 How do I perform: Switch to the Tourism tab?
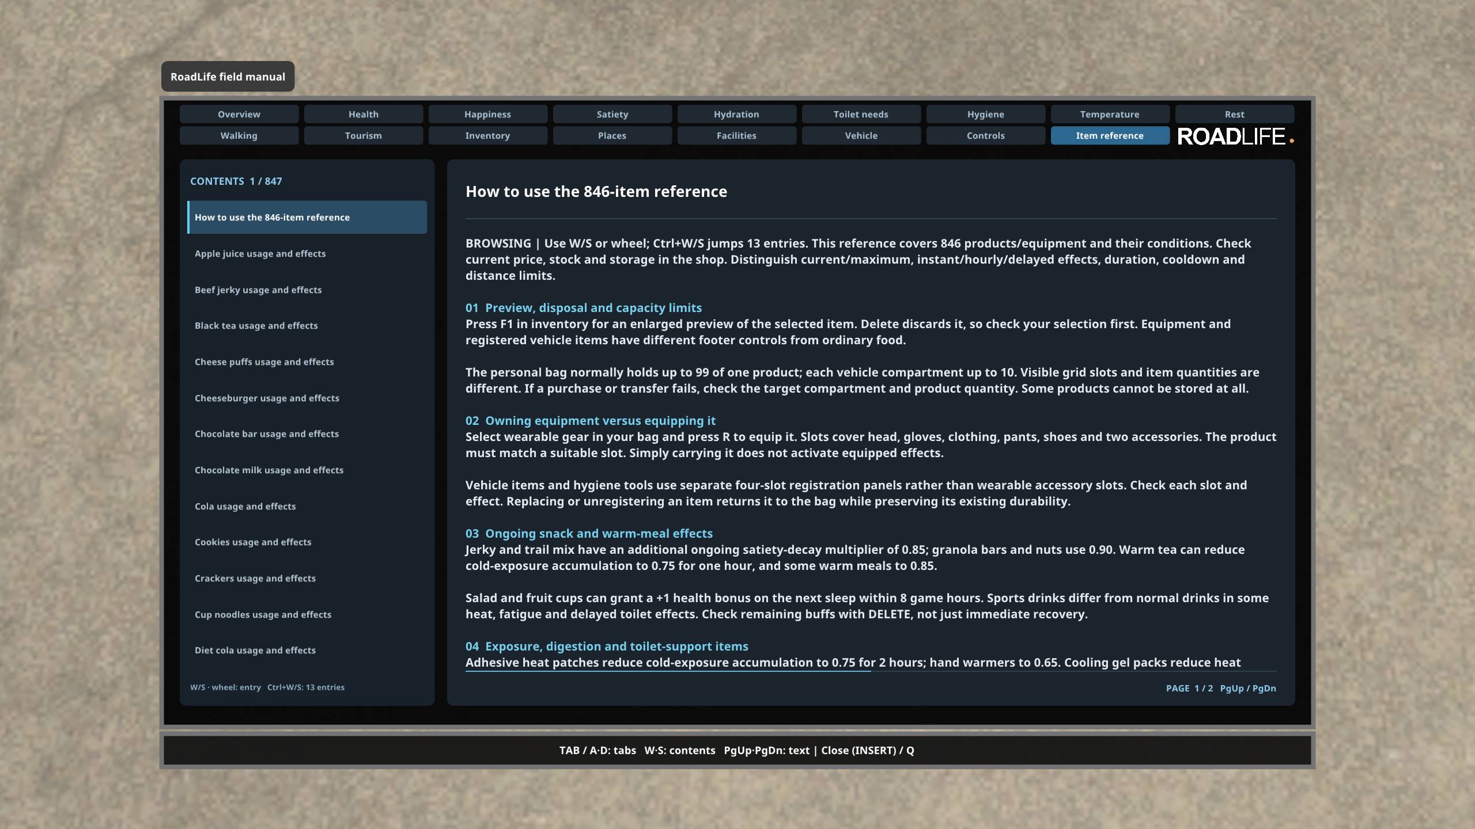(364, 135)
